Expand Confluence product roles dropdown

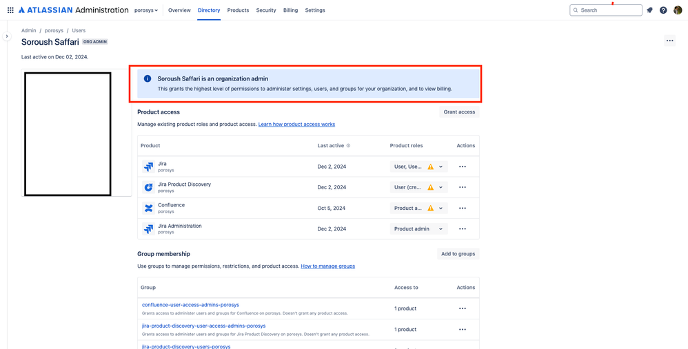(x=419, y=208)
